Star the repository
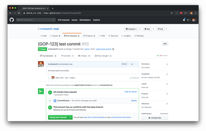 click(x=147, y=29)
